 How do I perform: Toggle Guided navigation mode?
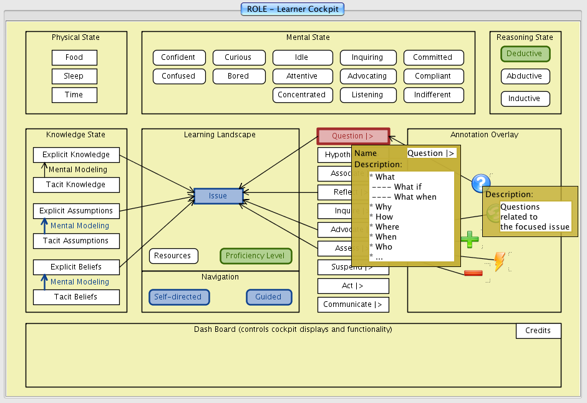(268, 297)
